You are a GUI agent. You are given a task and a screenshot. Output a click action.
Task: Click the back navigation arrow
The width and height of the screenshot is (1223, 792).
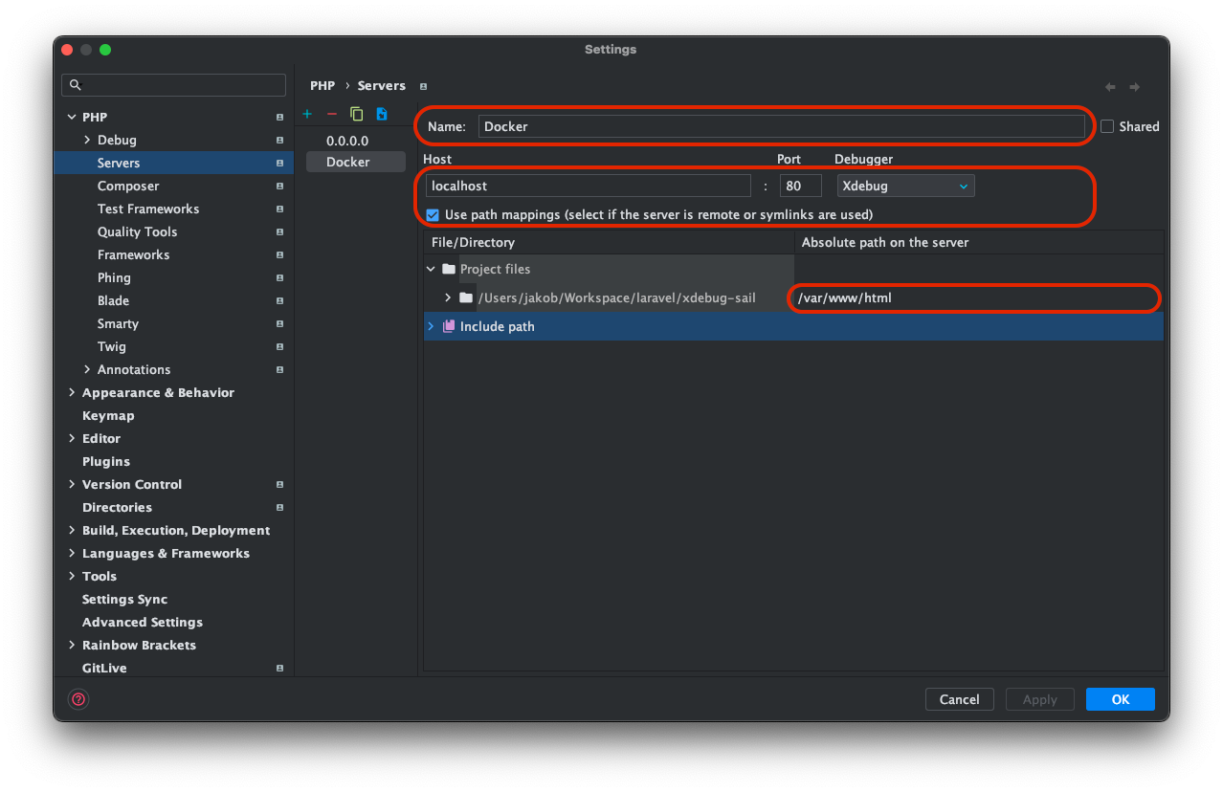point(1109,86)
